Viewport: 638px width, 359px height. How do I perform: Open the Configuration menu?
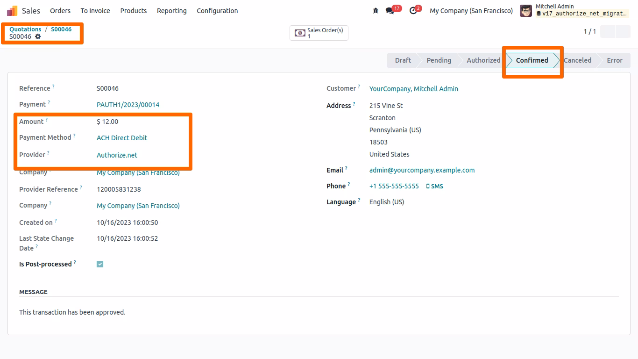coord(217,10)
